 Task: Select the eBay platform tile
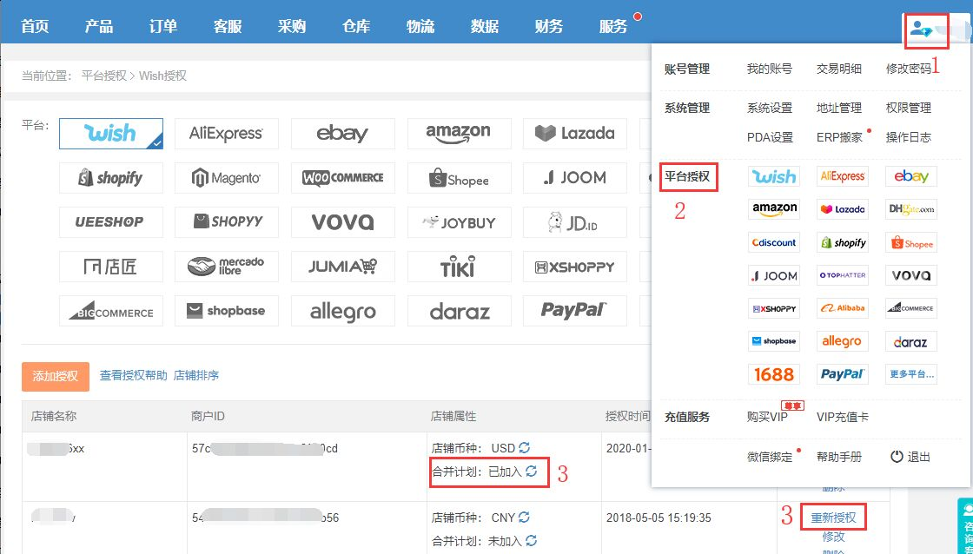click(x=342, y=134)
